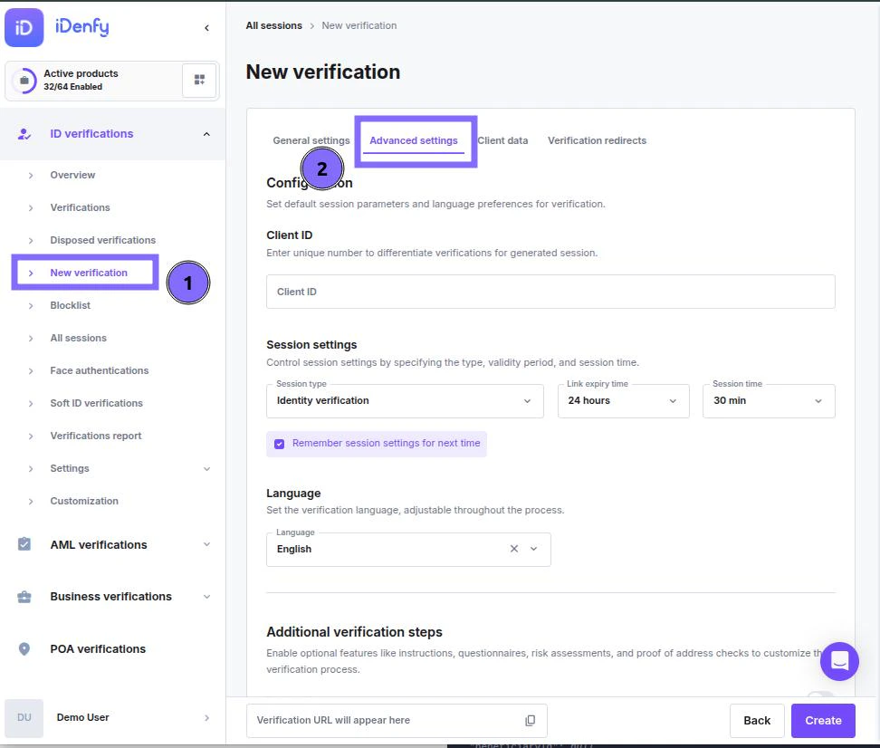Expand the Settings submenu chevron
Viewport: 880px width, 748px height.
tap(206, 469)
